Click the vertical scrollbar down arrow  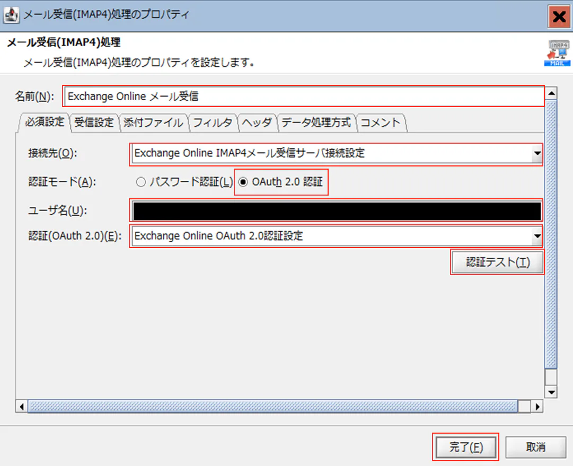point(550,392)
